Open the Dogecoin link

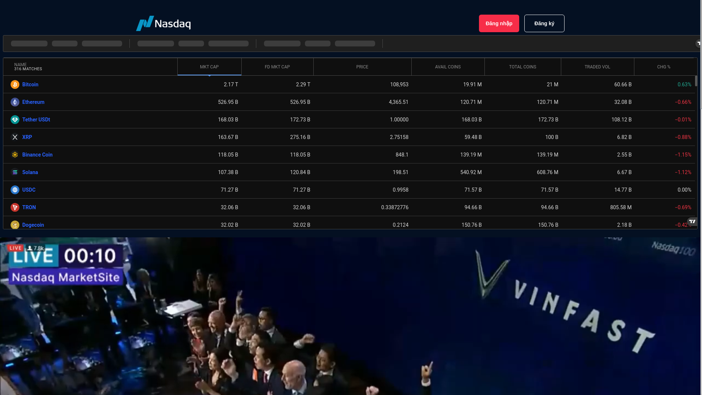[x=33, y=225]
